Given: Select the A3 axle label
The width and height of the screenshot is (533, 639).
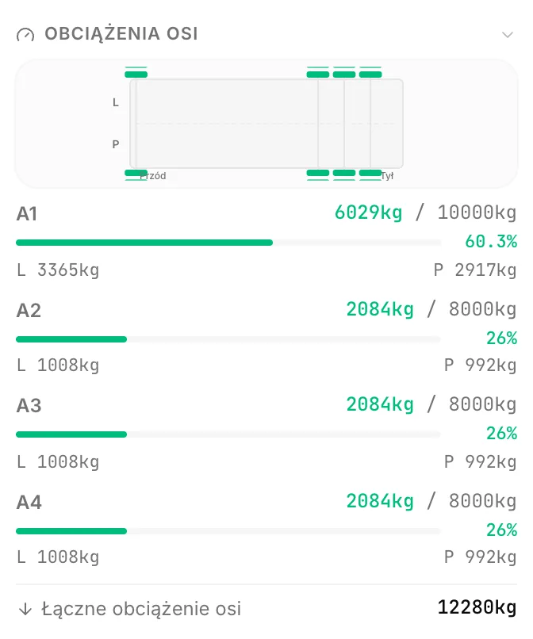Looking at the screenshot, I should [29, 405].
